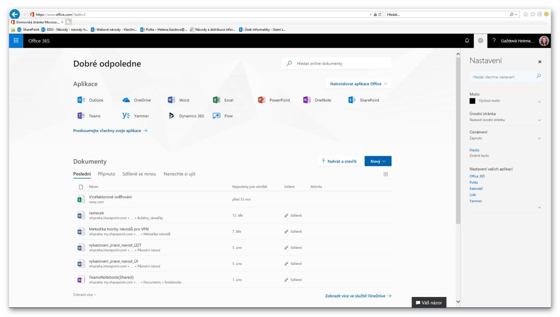Refresh the page in address bar
Screen dimensions: 560x317
[380, 14]
